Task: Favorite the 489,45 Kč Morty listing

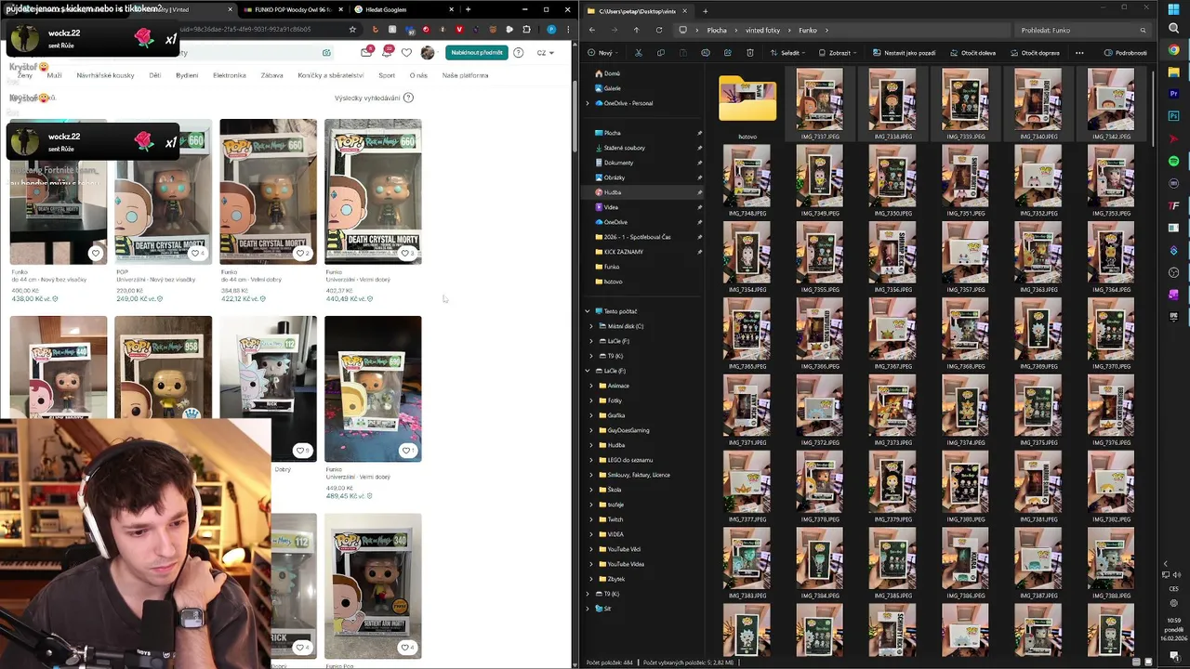Action: pos(406,451)
